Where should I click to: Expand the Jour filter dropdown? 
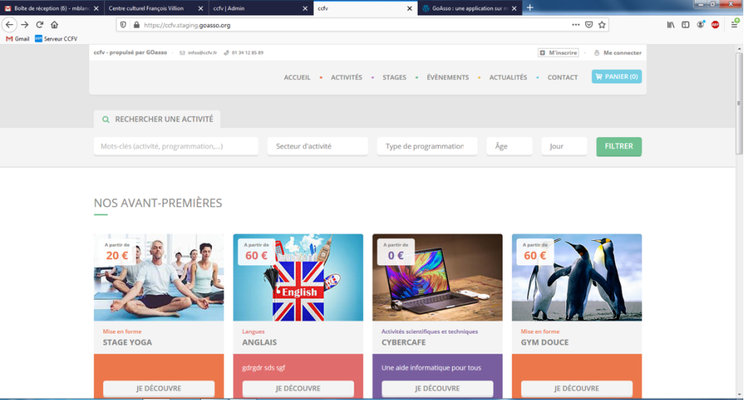[564, 147]
